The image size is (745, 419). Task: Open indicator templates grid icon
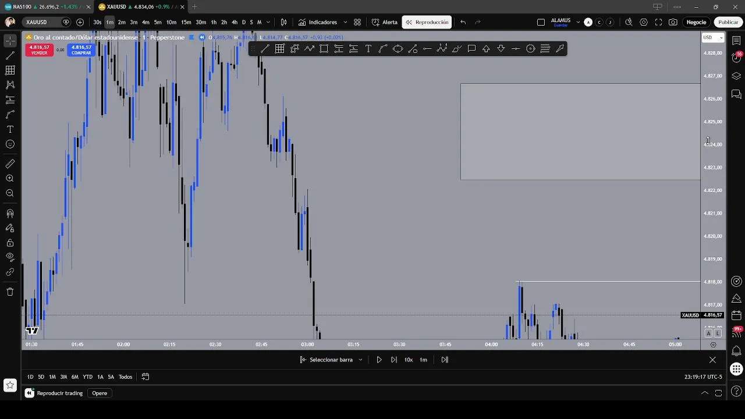click(357, 22)
